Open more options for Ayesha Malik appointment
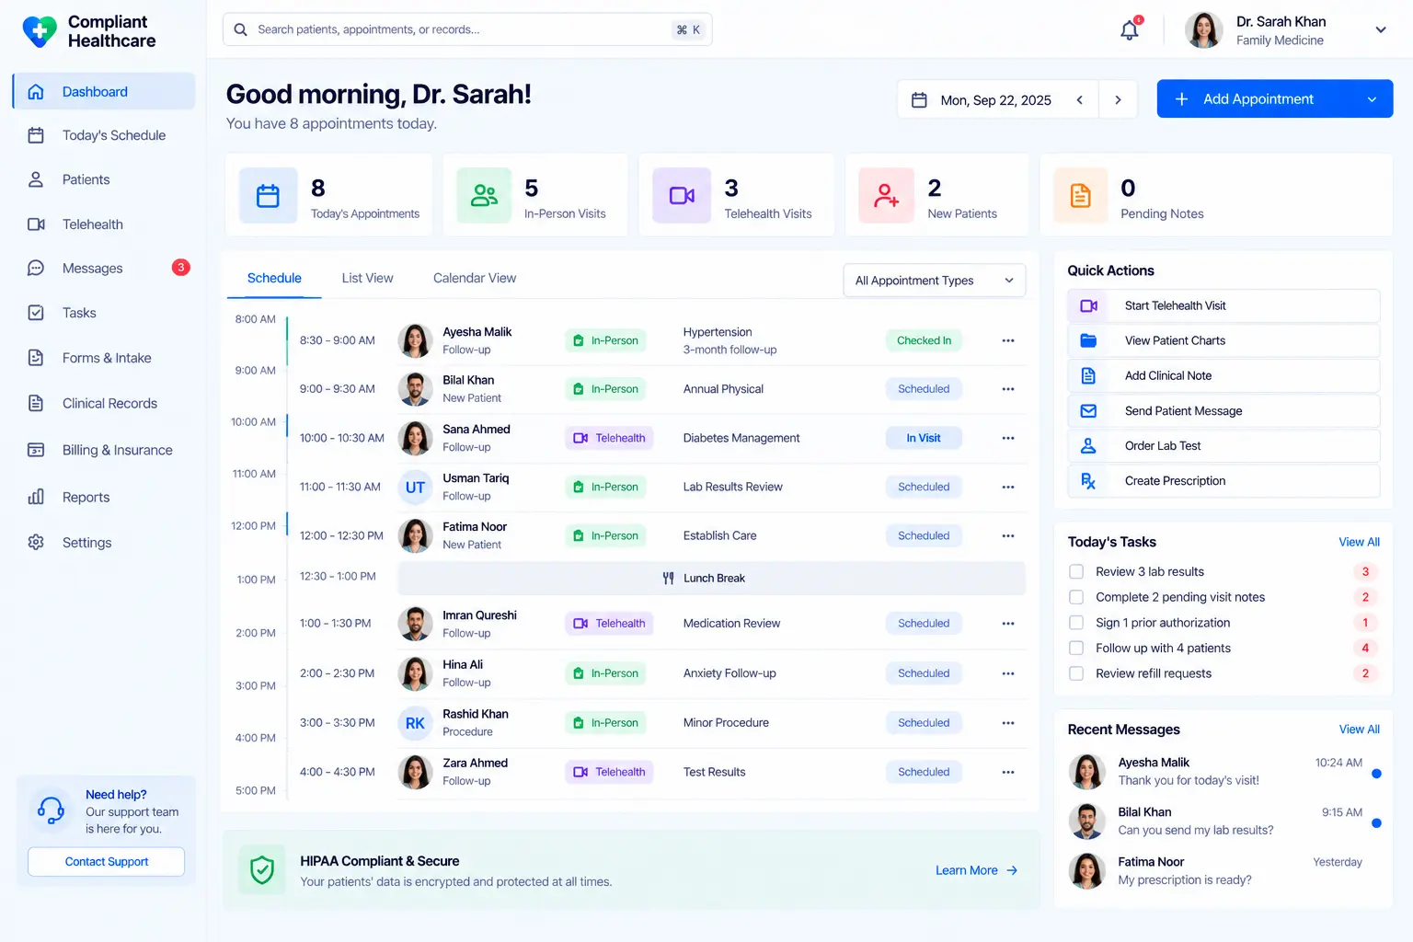The width and height of the screenshot is (1413, 942). [1008, 340]
